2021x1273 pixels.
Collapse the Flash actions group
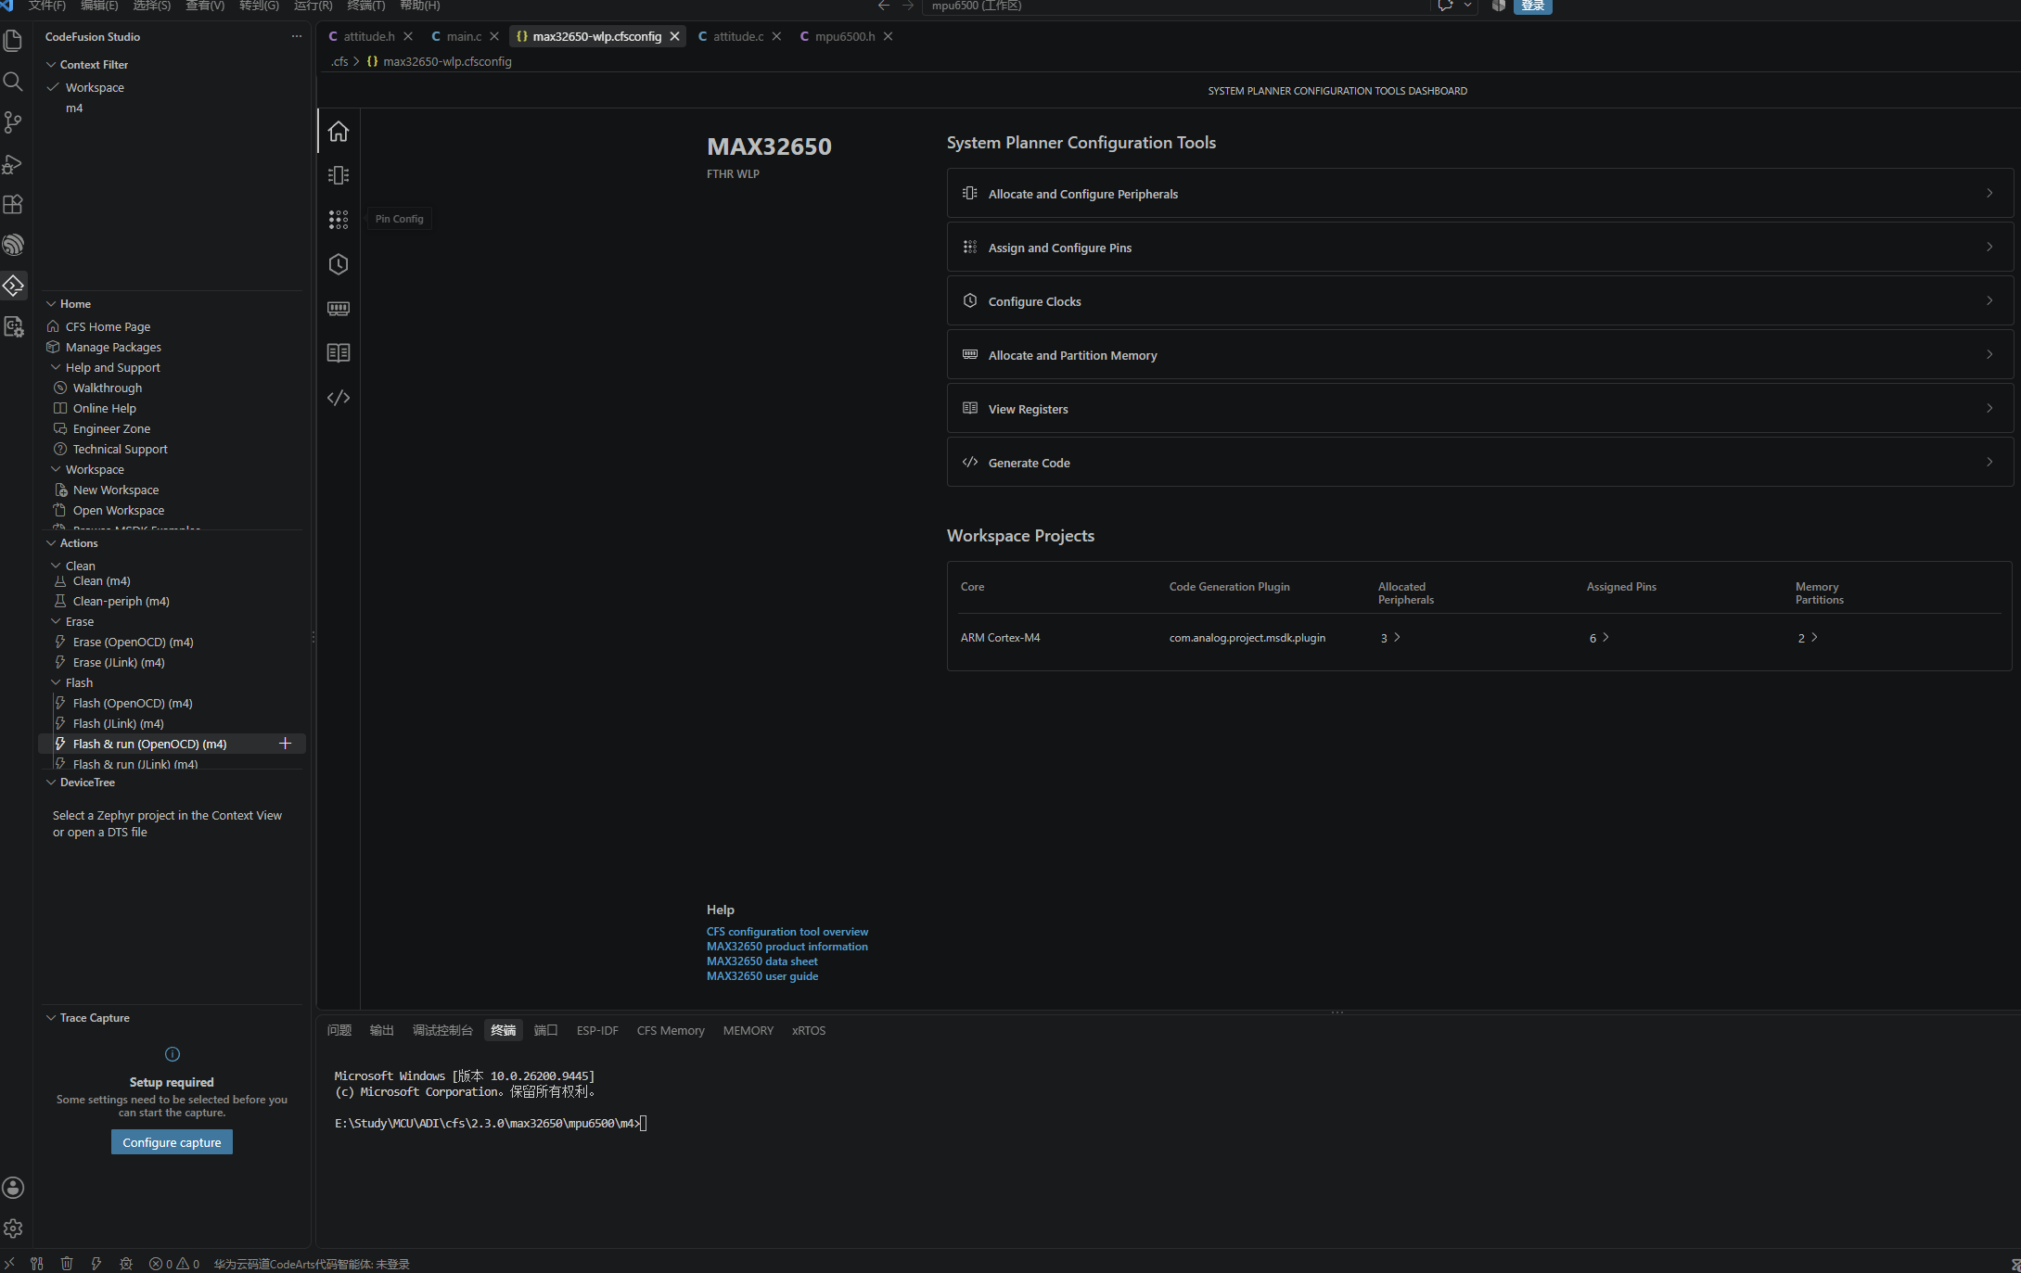coord(56,682)
